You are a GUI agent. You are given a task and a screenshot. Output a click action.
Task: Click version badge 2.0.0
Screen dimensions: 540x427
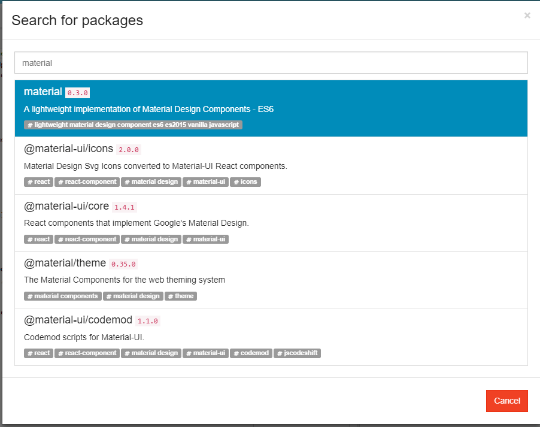(x=129, y=150)
